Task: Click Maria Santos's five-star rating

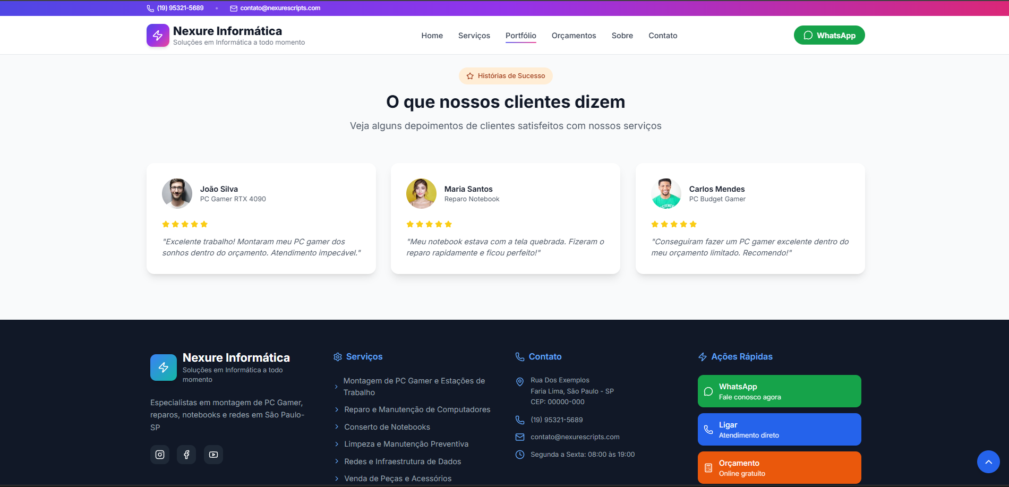Action: (x=429, y=224)
